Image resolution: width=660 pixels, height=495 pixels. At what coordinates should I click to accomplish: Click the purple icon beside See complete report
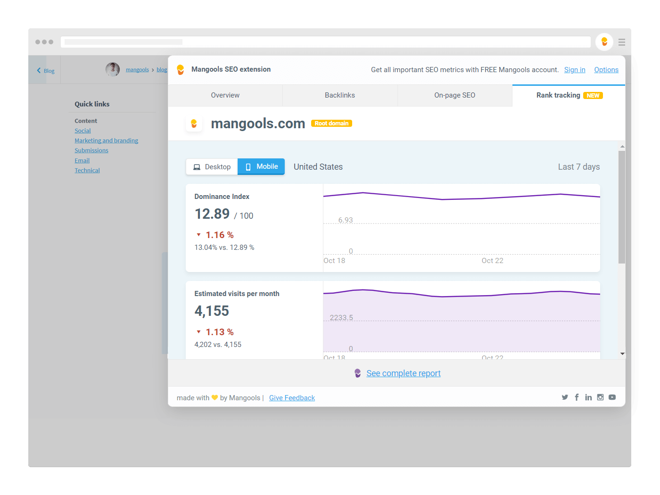pyautogui.click(x=358, y=373)
